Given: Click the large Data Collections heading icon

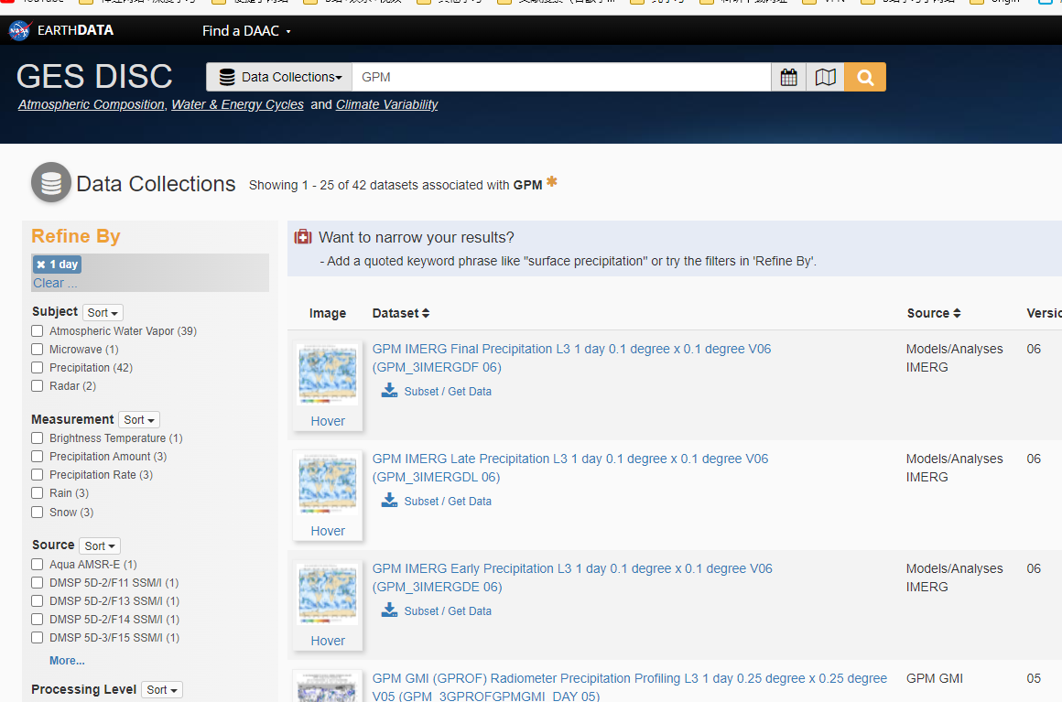Looking at the screenshot, I should click(x=50, y=183).
